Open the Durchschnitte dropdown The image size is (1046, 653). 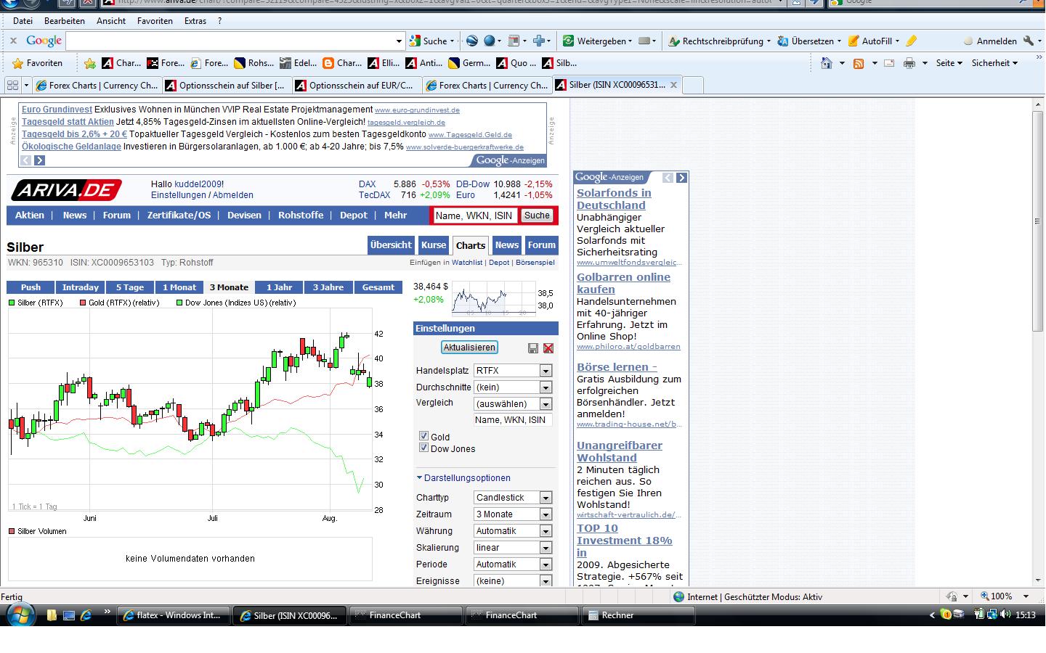click(513, 387)
